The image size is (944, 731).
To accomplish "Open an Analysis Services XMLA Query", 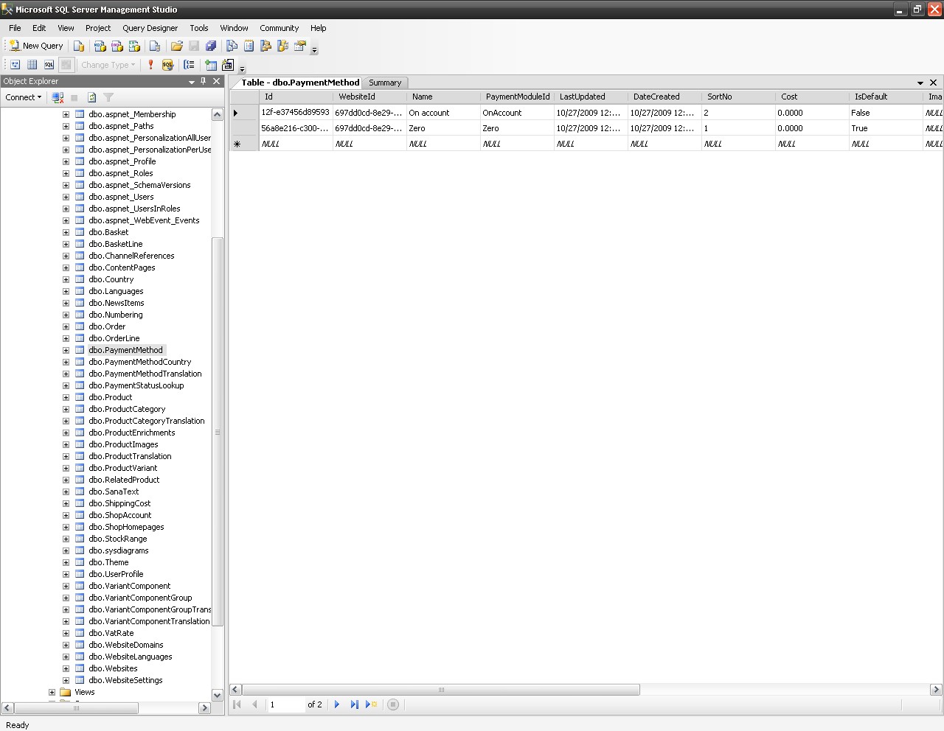I will 134,46.
